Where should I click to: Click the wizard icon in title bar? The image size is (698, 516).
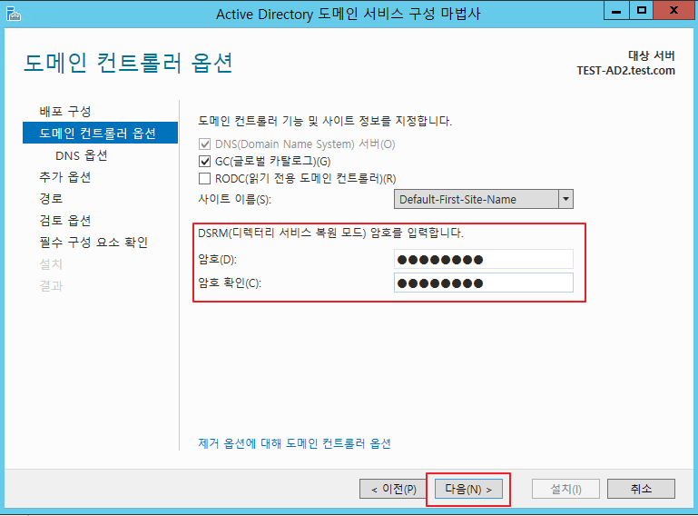14,14
